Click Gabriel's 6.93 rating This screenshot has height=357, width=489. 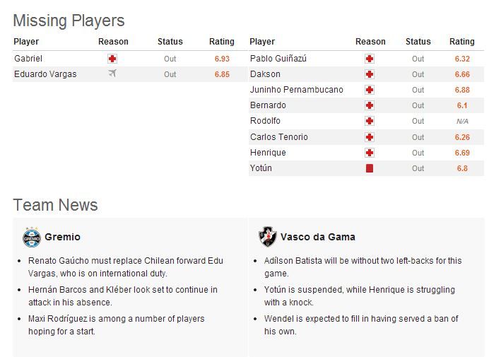click(222, 59)
